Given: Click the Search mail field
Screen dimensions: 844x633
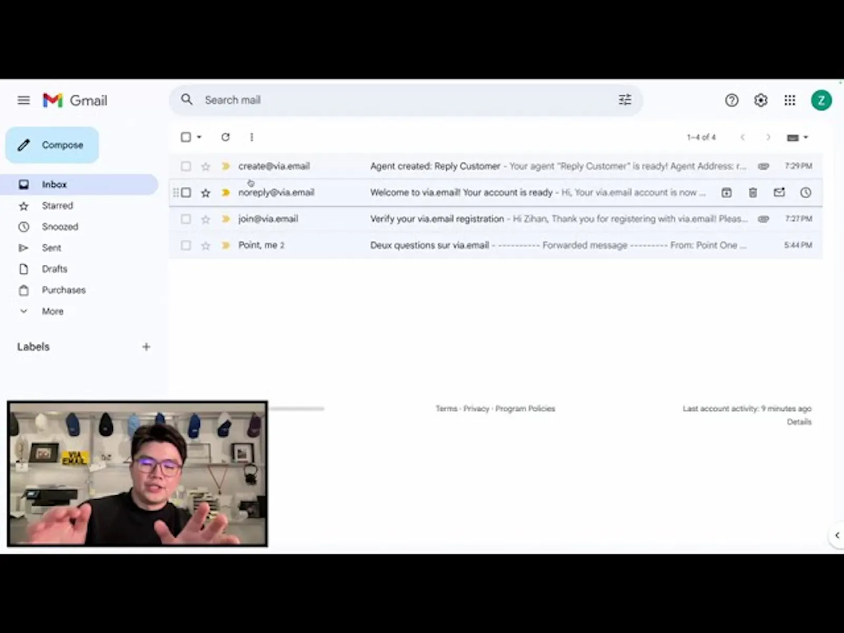Looking at the screenshot, I should pyautogui.click(x=406, y=100).
